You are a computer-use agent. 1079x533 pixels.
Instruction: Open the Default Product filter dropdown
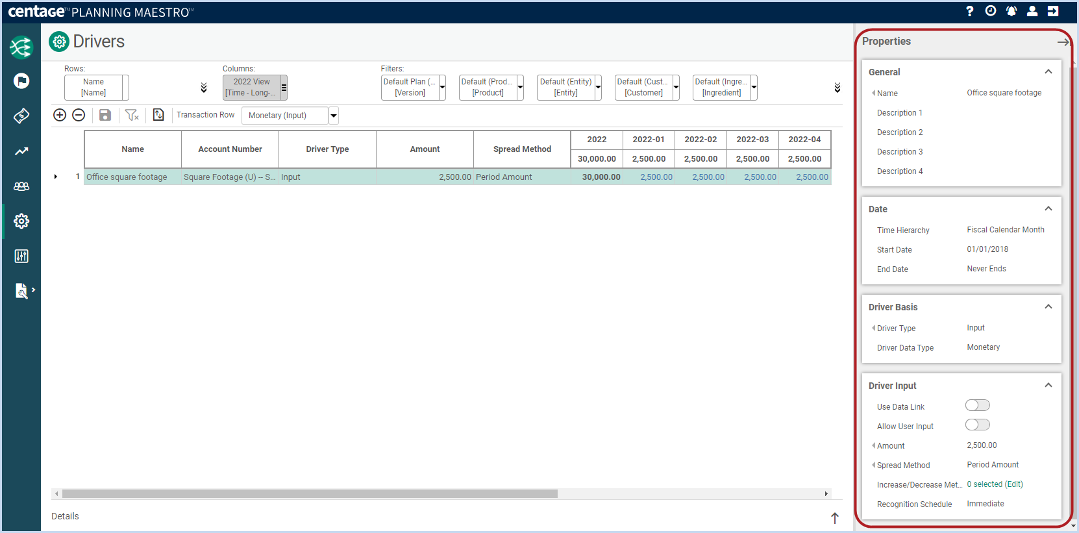tap(521, 87)
